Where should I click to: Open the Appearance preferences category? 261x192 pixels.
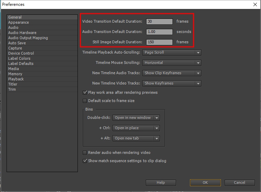click(42, 22)
